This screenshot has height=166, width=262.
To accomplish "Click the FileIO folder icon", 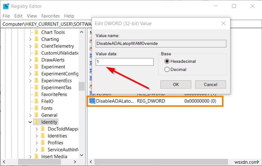I will pos(36,101).
